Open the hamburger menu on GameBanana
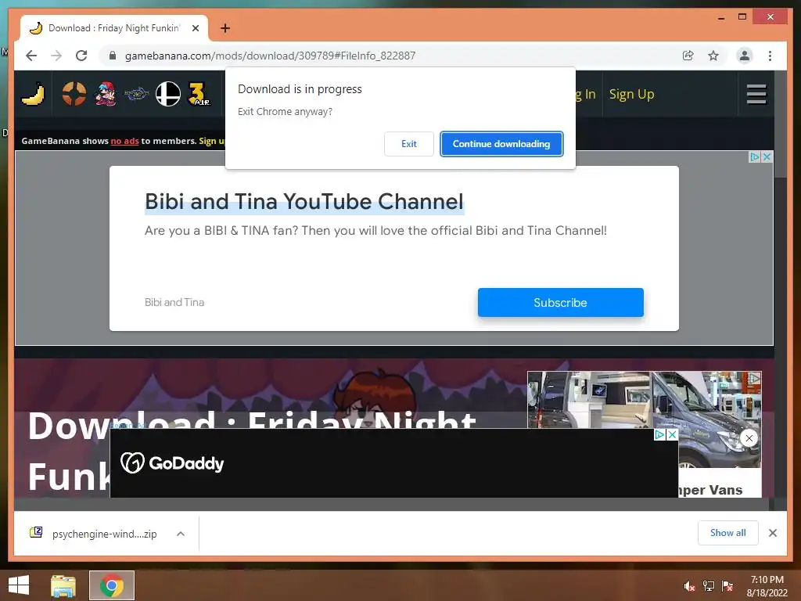801x601 pixels. point(756,94)
